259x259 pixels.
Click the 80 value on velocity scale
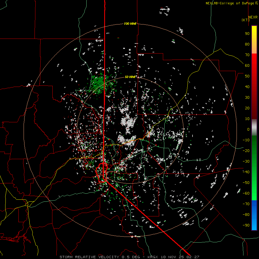pos(247,44)
